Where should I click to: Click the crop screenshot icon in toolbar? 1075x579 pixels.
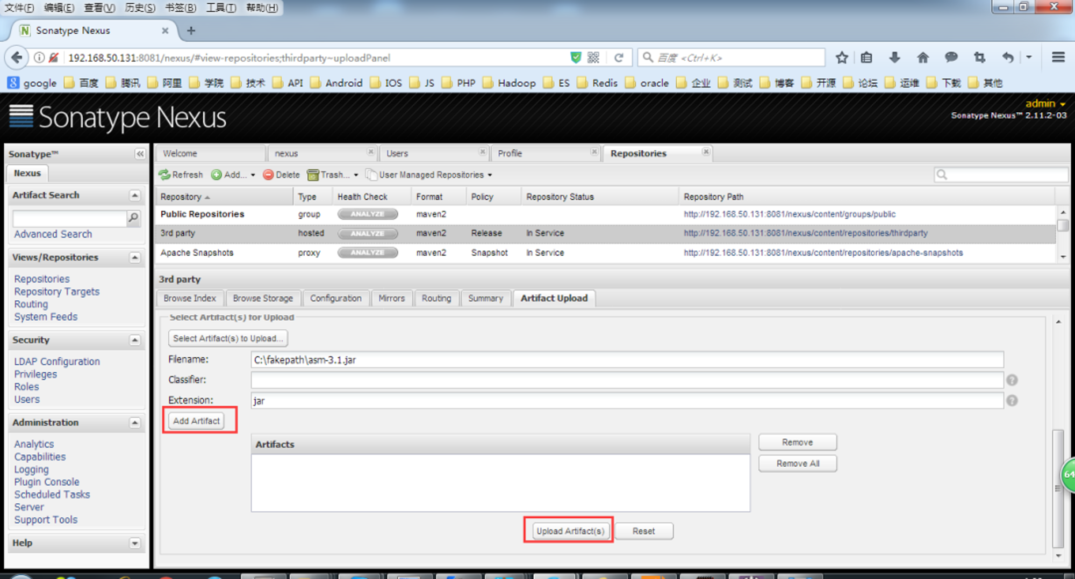(979, 57)
